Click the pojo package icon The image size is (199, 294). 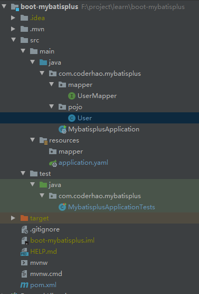tap(62, 107)
